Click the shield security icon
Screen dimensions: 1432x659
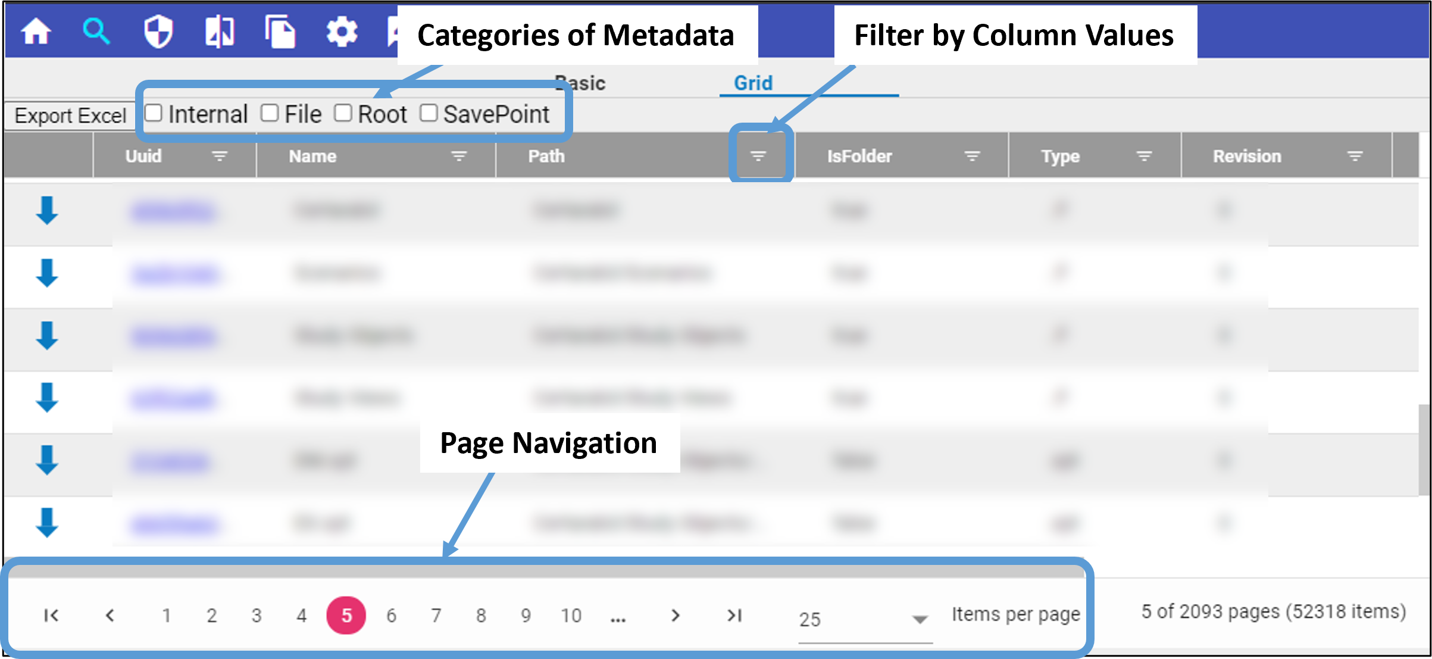click(x=158, y=32)
